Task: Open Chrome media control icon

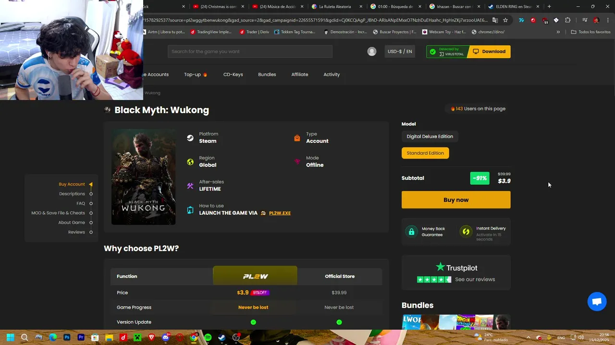Action: (x=584, y=20)
